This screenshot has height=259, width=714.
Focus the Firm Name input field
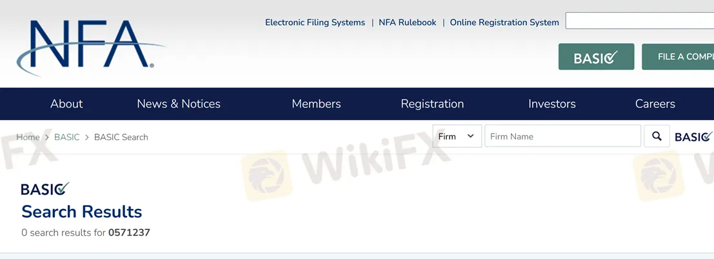[x=562, y=136]
